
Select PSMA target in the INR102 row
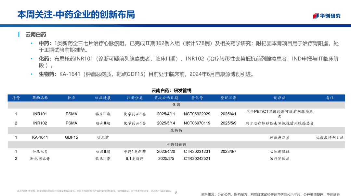point(71,123)
